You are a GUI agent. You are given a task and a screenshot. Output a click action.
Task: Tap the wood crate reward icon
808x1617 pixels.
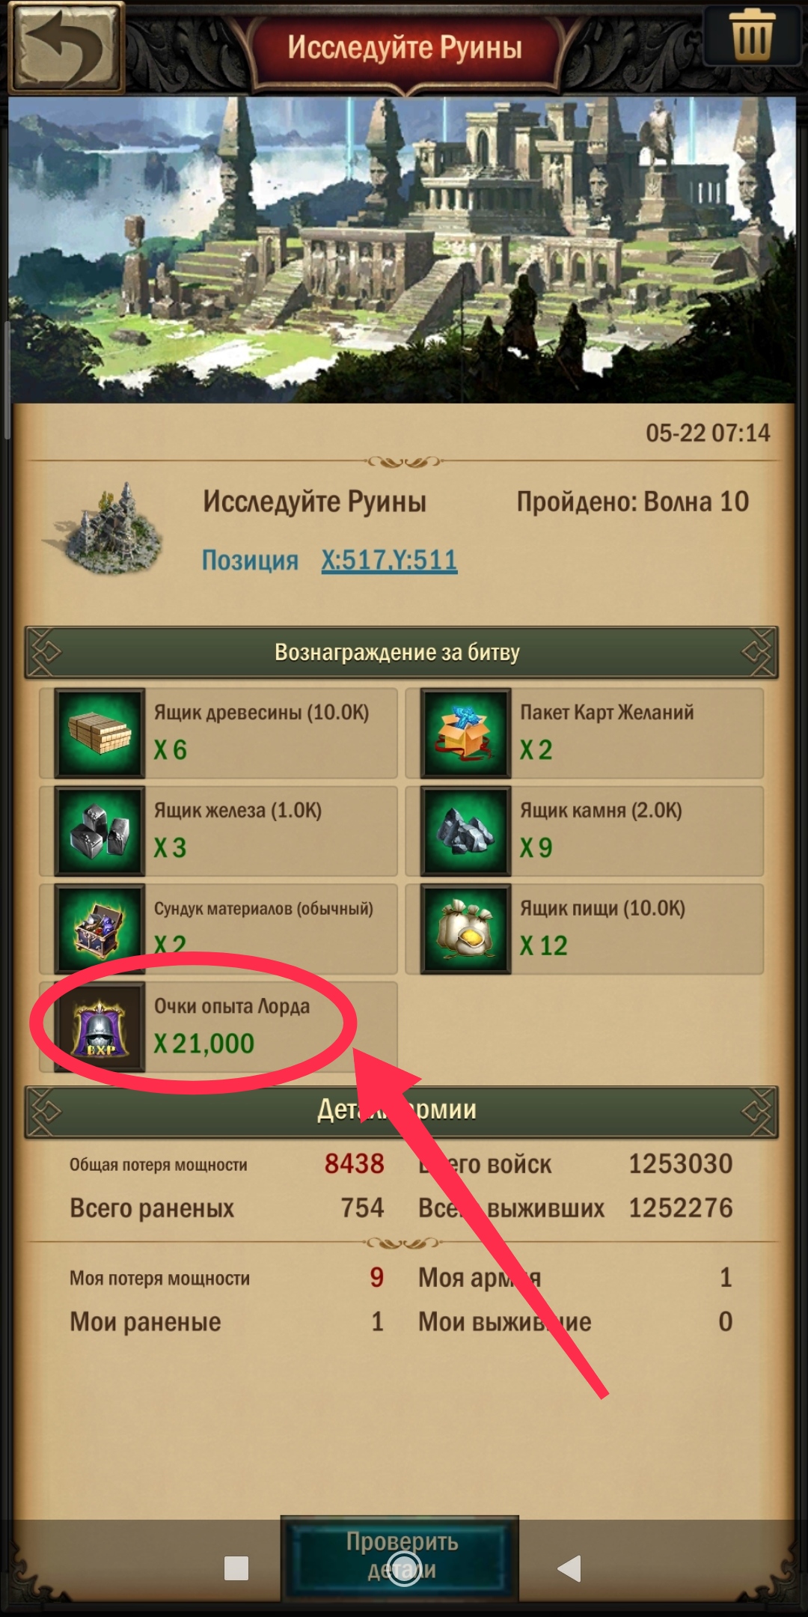(x=100, y=734)
